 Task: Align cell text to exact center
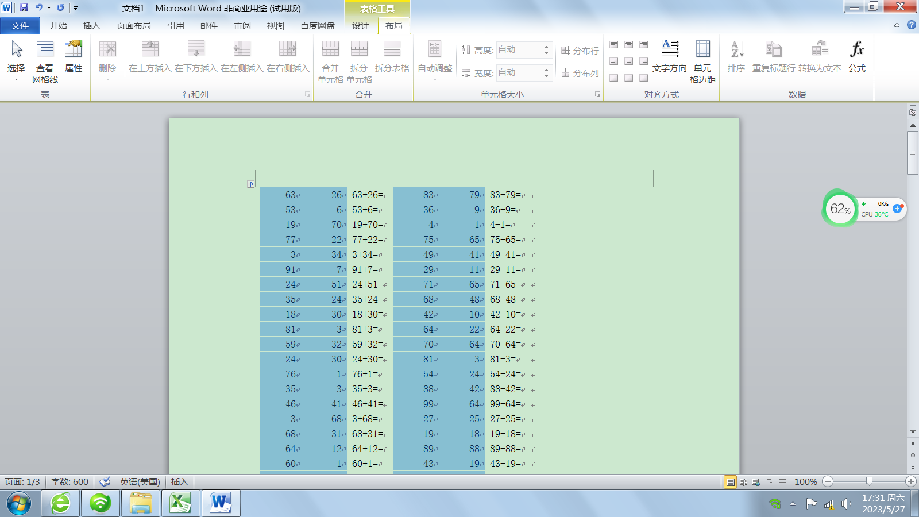pos(629,61)
